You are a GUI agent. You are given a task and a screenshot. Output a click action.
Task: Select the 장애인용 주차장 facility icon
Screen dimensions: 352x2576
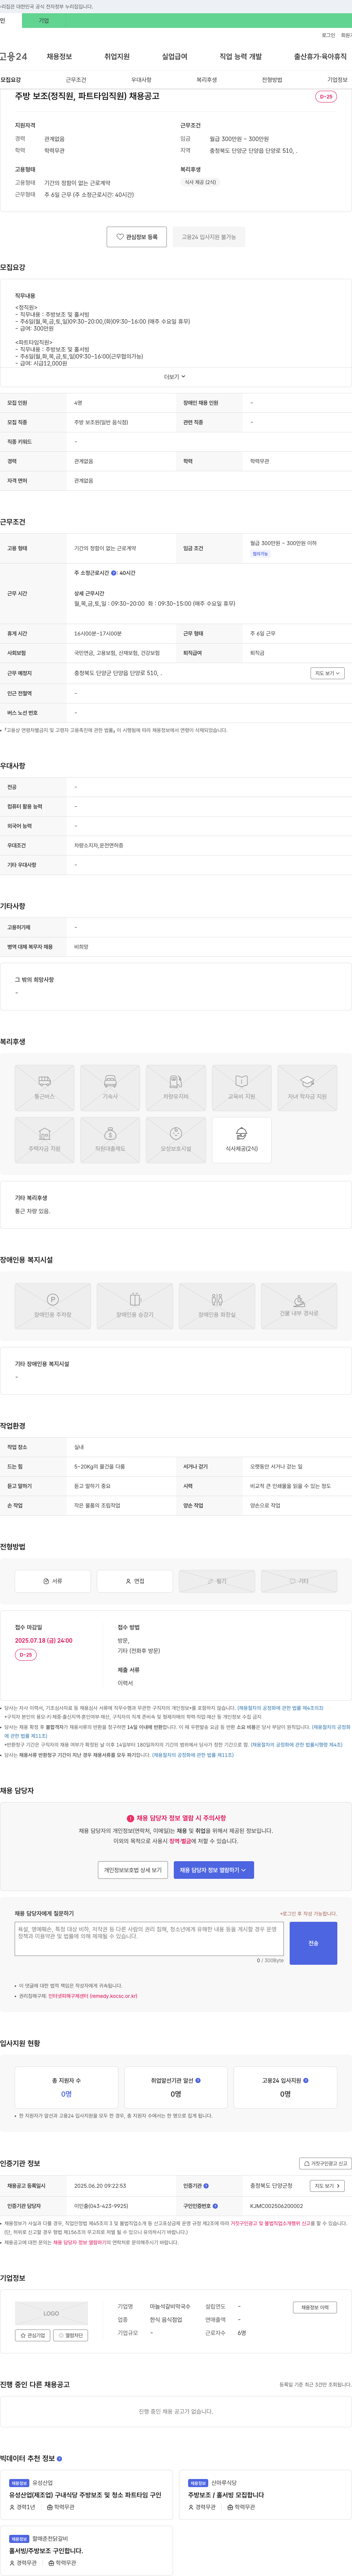(x=53, y=1306)
